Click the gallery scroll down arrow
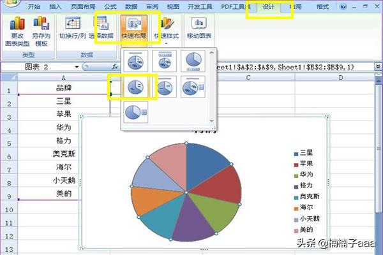Image resolution: width=383 pixels, height=255 pixels. (x=211, y=120)
